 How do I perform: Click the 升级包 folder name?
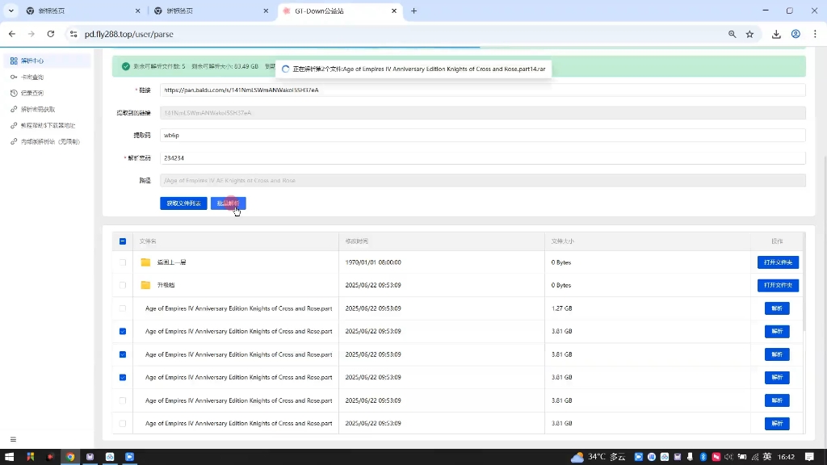pyautogui.click(x=166, y=285)
